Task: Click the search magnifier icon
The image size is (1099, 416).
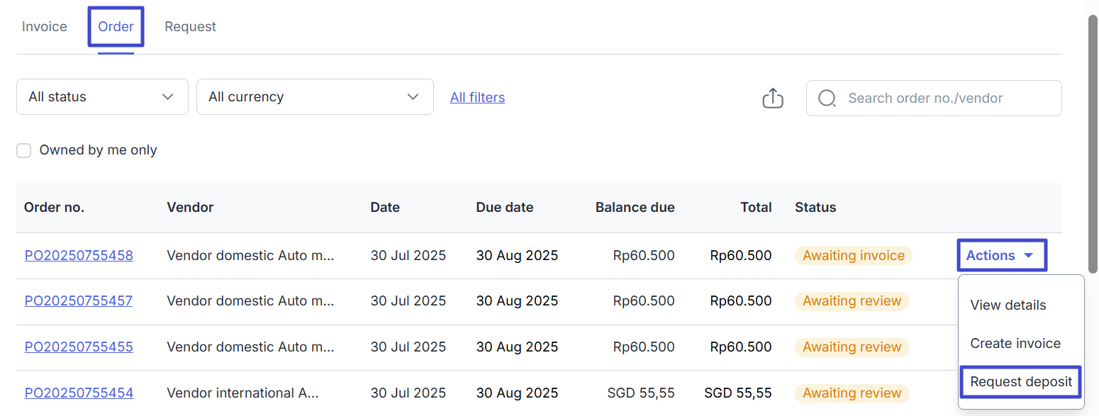Action: click(x=827, y=98)
